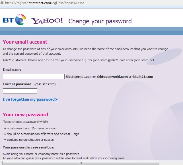Click inside the Email name field
The image size is (183, 165).
(x=34, y=76)
